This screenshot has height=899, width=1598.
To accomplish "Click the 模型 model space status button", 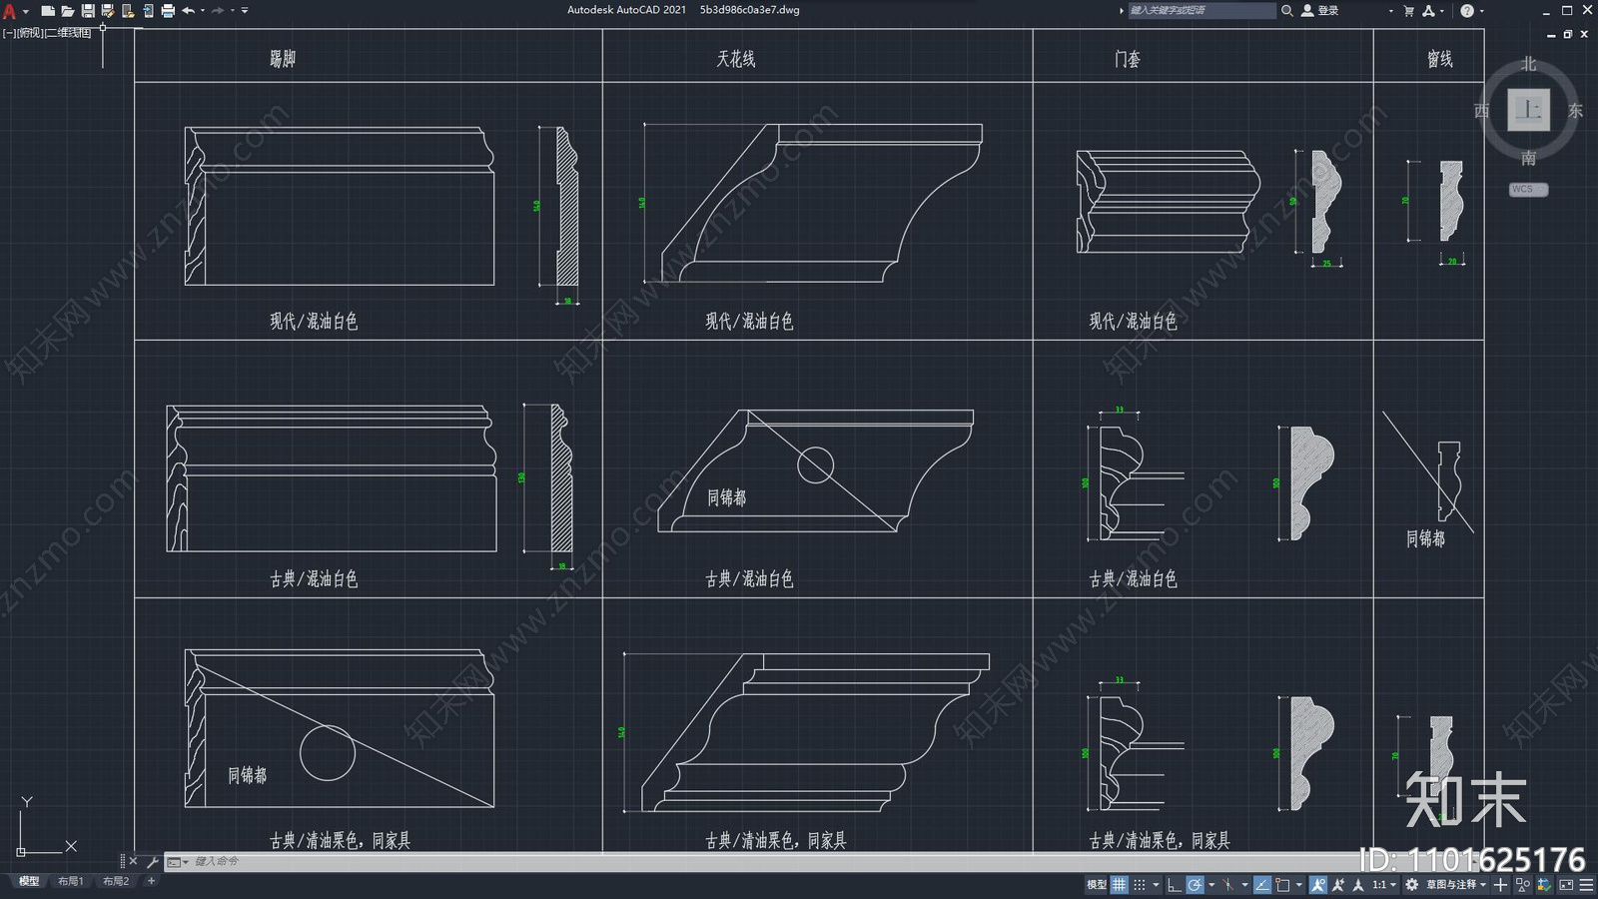I will [x=1097, y=884].
